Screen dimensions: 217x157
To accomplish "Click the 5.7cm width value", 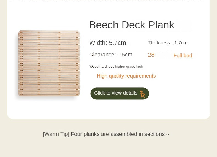I will (x=118, y=43).
